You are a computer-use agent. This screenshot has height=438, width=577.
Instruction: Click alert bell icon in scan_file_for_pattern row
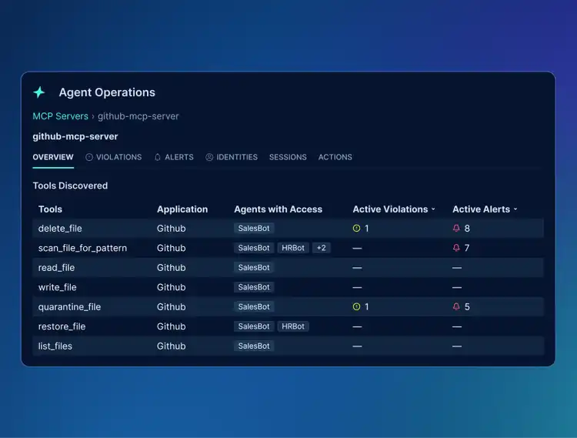[456, 248]
